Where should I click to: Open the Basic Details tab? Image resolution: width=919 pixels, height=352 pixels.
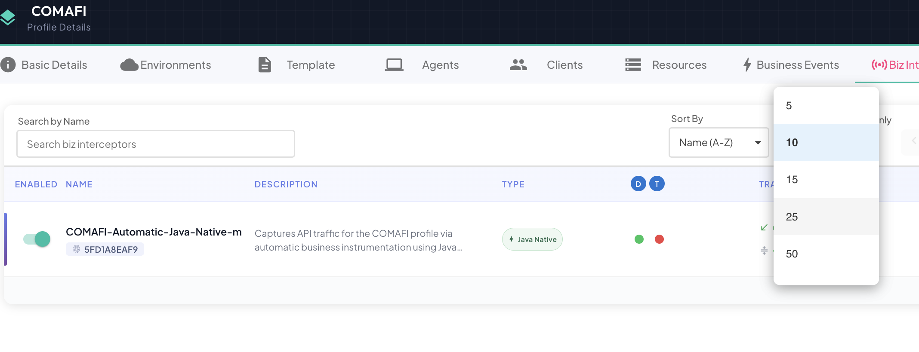(44, 65)
